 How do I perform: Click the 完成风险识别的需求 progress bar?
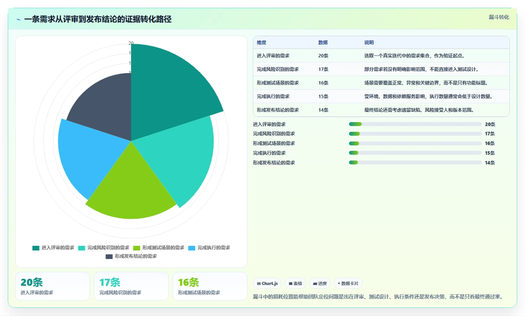(x=415, y=134)
